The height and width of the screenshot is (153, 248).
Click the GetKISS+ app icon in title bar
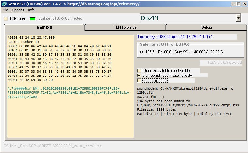point(4,4)
